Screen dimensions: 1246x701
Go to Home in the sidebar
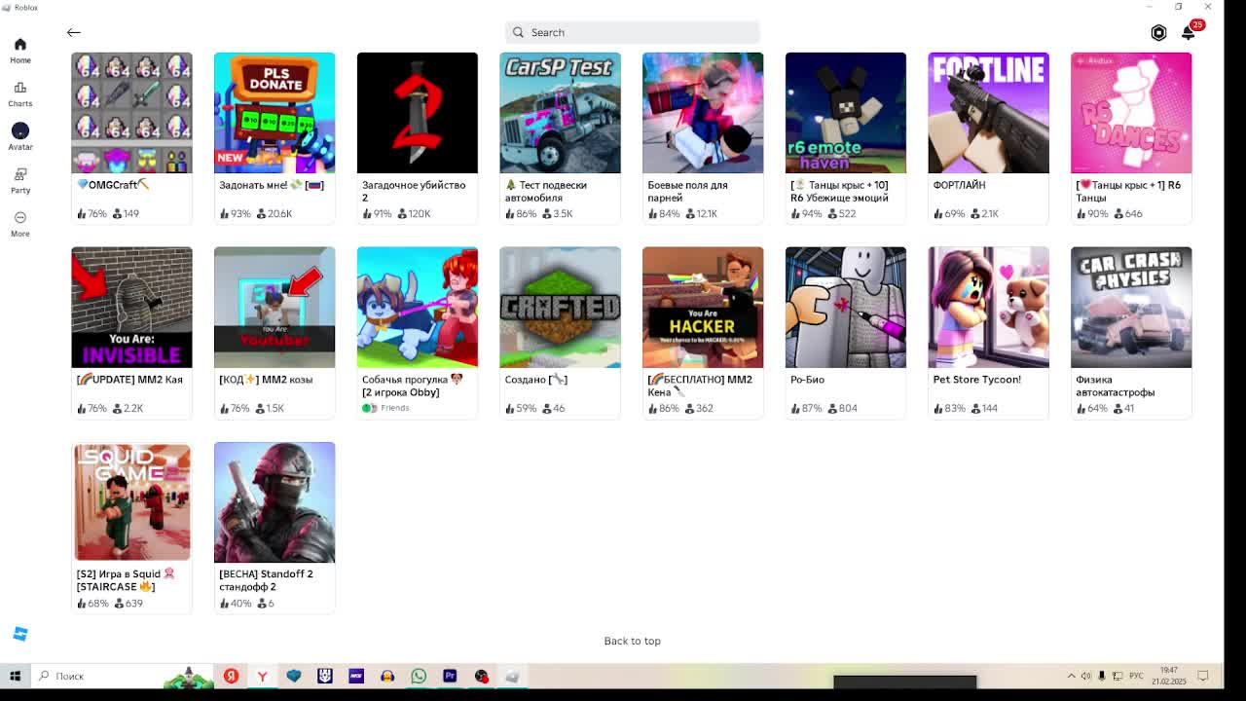point(20,50)
